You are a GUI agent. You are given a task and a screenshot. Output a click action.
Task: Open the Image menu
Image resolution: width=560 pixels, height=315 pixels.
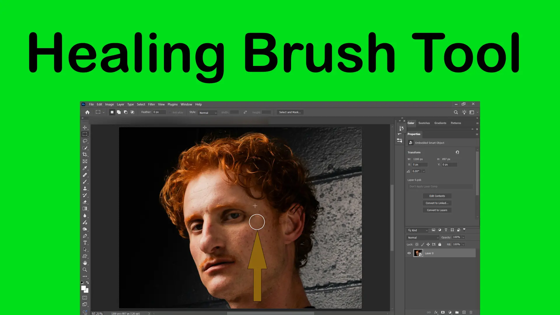pyautogui.click(x=109, y=104)
